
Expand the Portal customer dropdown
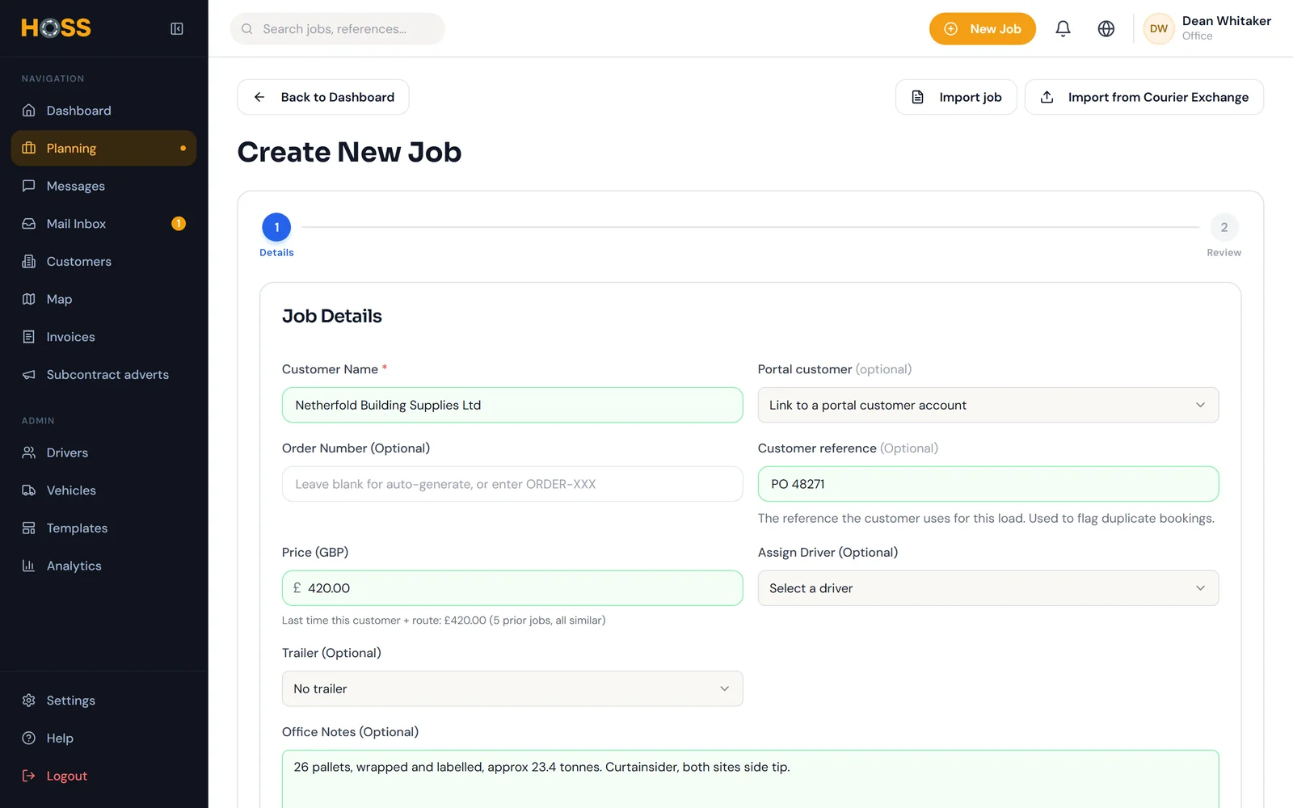click(988, 405)
